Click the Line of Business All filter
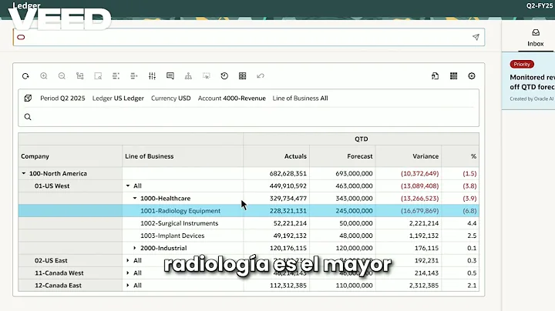555x311 pixels. (300, 99)
